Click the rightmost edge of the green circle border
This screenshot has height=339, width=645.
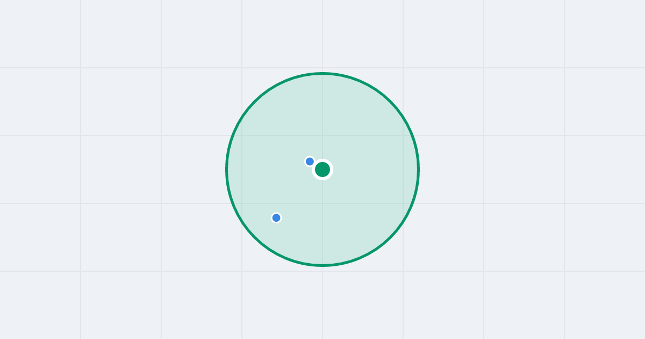click(418, 169)
